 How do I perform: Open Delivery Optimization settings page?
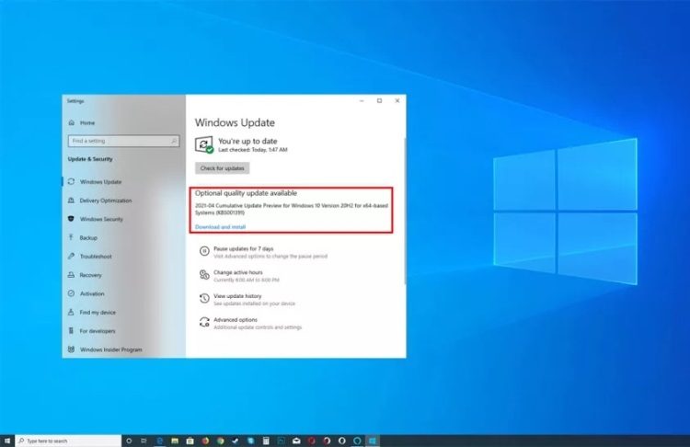[x=105, y=201]
